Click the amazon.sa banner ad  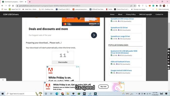pos(81,22)
